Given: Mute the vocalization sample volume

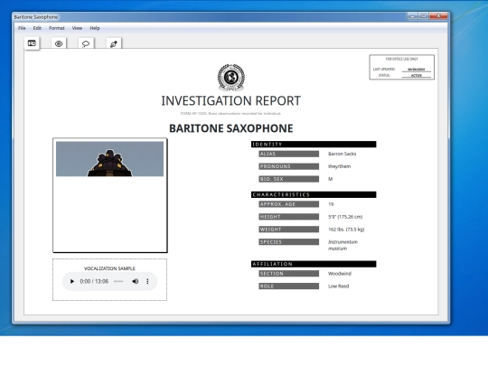Looking at the screenshot, I should tap(135, 281).
